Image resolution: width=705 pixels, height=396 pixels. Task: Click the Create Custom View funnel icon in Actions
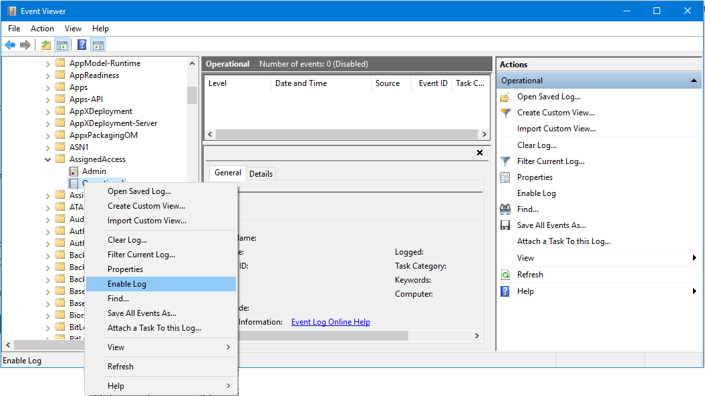[505, 113]
